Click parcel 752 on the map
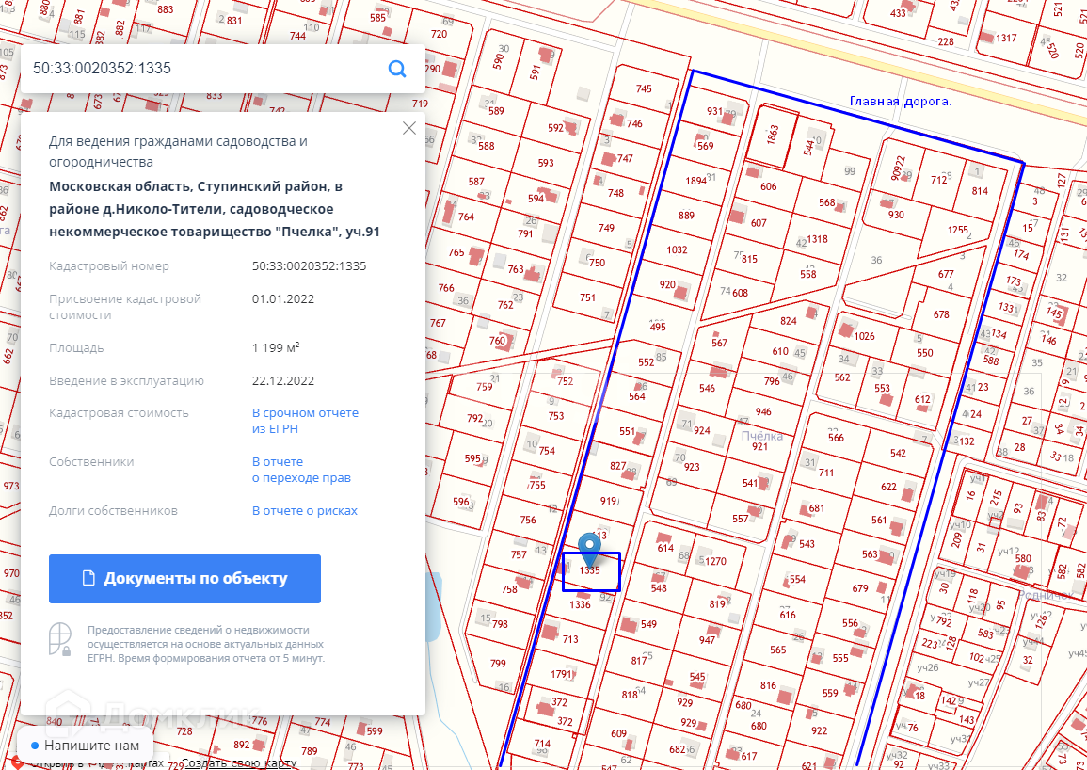Image resolution: width=1087 pixels, height=770 pixels. pyautogui.click(x=565, y=381)
